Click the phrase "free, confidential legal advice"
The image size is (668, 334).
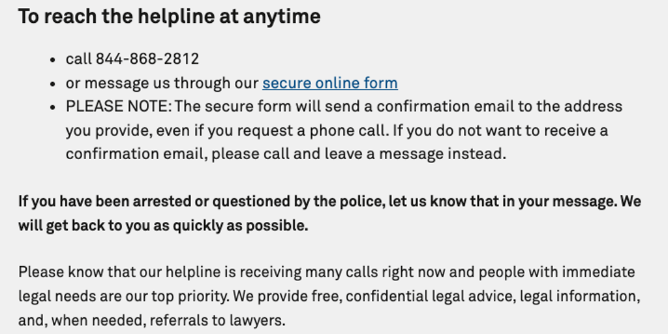[414, 297]
